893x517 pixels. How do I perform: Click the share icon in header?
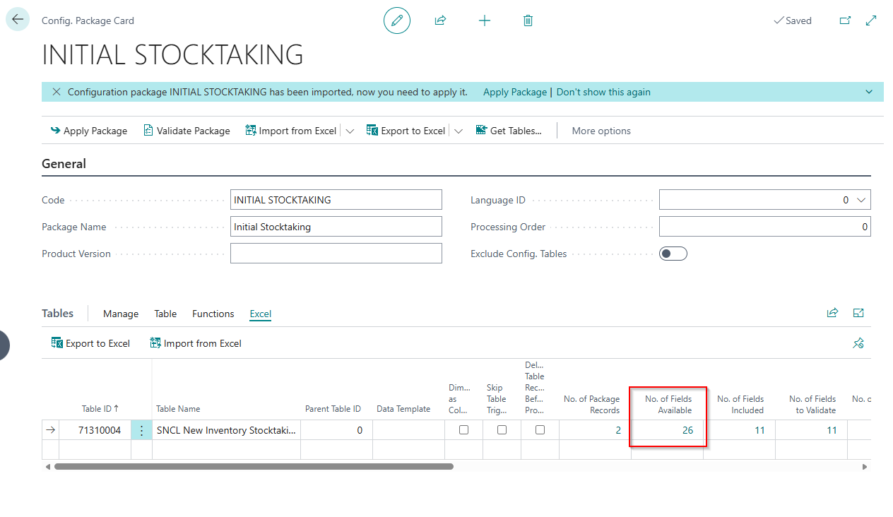(x=440, y=20)
